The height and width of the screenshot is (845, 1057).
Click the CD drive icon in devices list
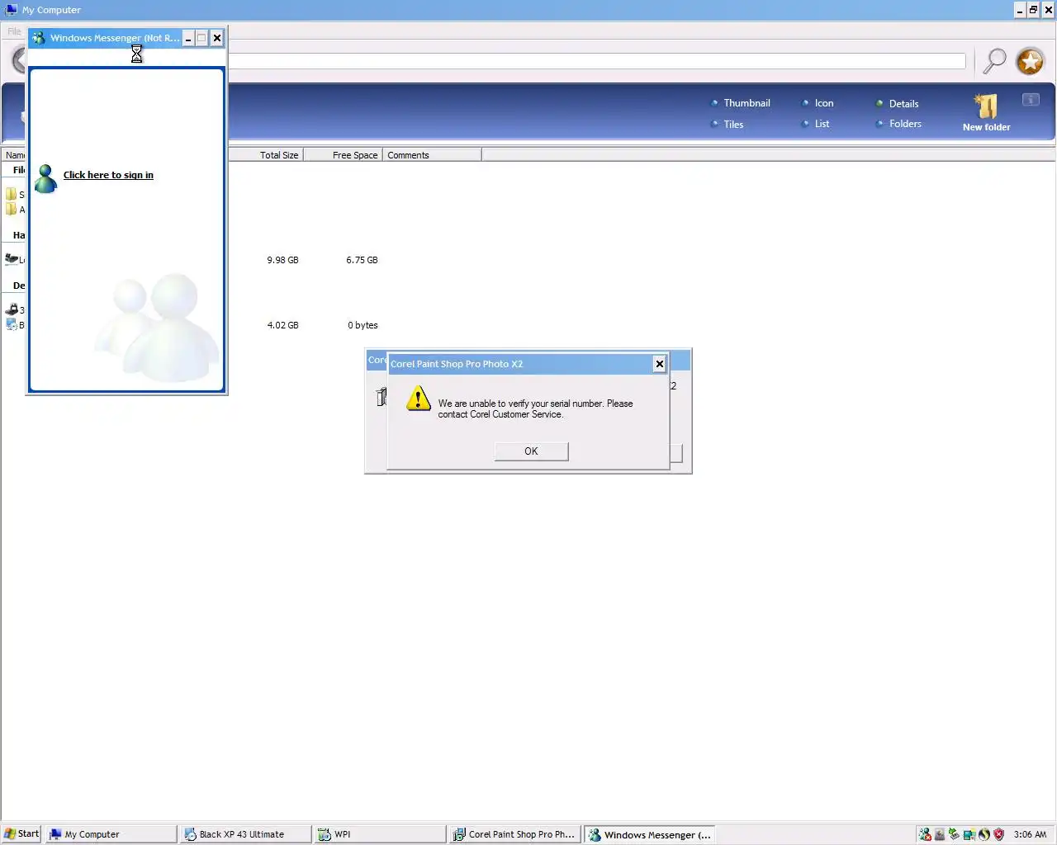(x=12, y=324)
